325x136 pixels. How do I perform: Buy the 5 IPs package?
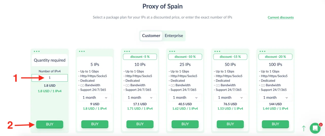click(95, 124)
